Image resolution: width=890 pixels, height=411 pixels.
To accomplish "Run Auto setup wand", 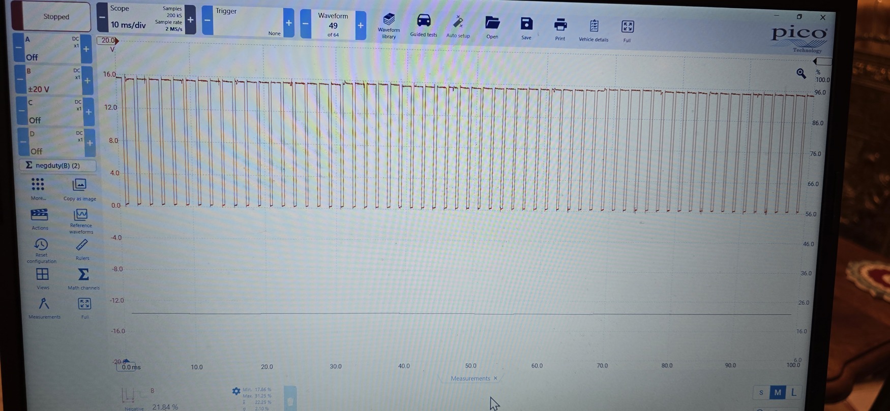I will pos(458,26).
